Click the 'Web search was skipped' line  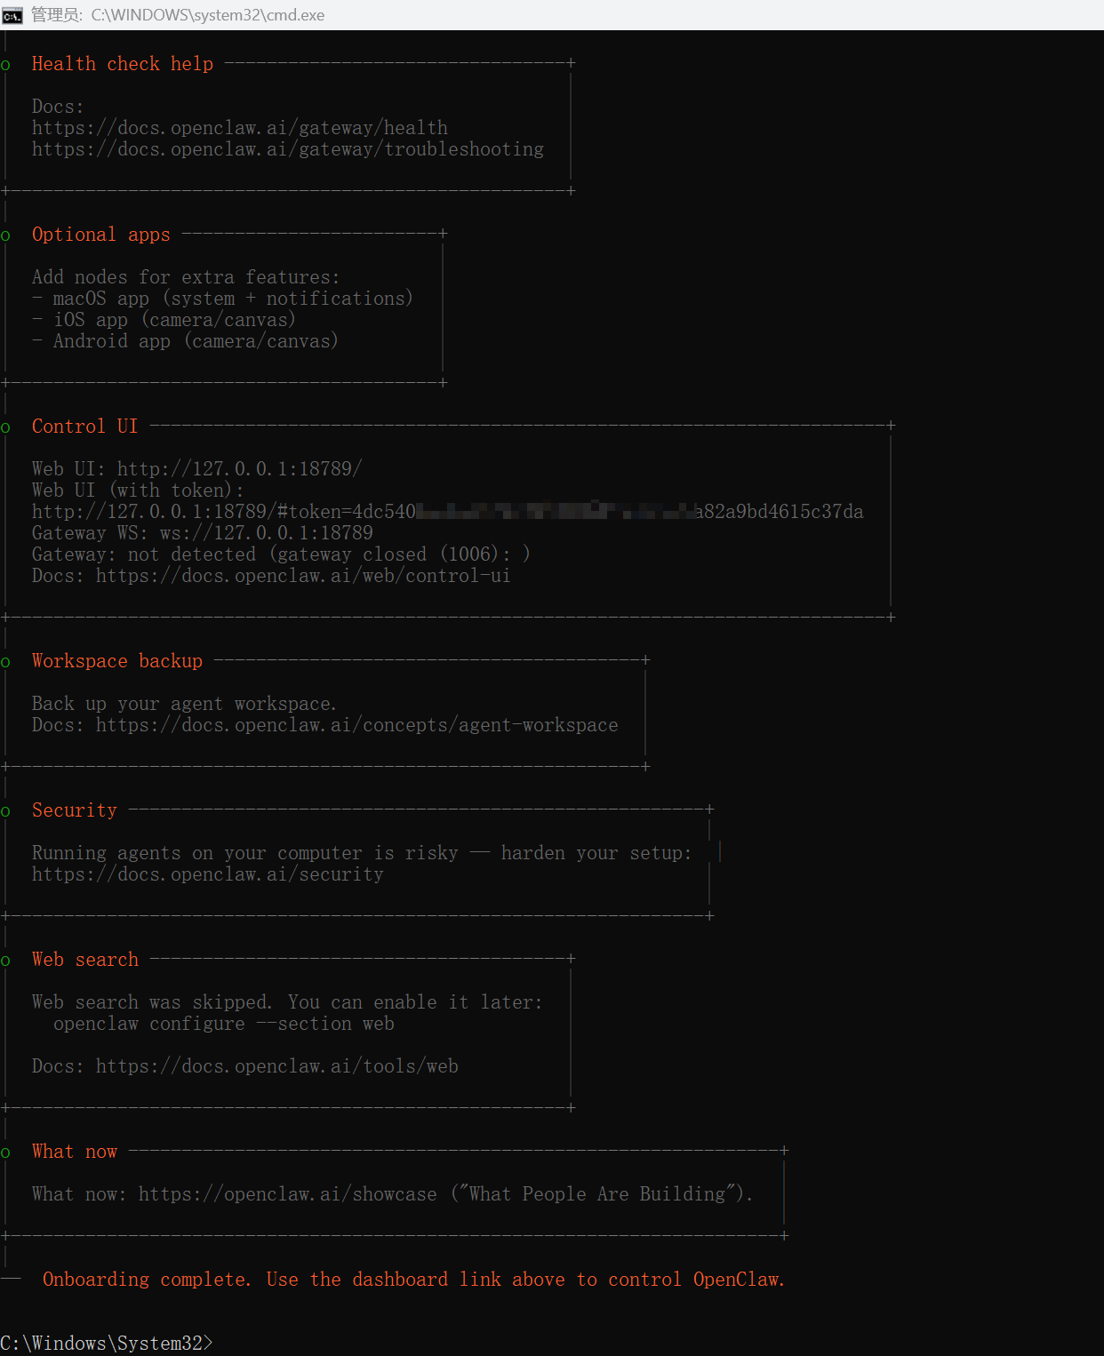tap(287, 1002)
